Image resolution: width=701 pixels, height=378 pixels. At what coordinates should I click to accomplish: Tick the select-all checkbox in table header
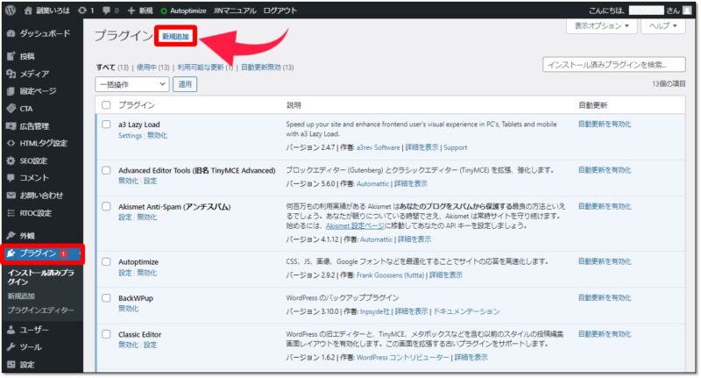tap(106, 105)
